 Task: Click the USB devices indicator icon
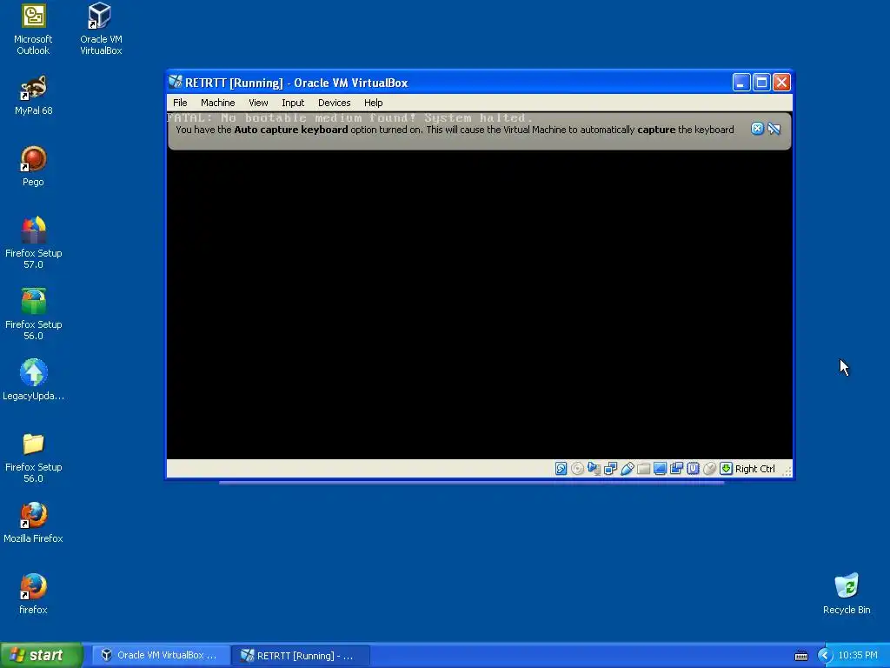[628, 469]
